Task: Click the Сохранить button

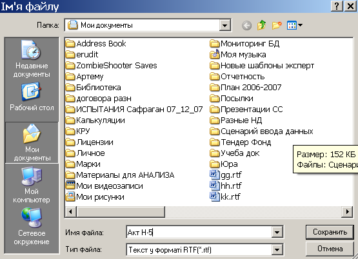Action: click(x=330, y=232)
